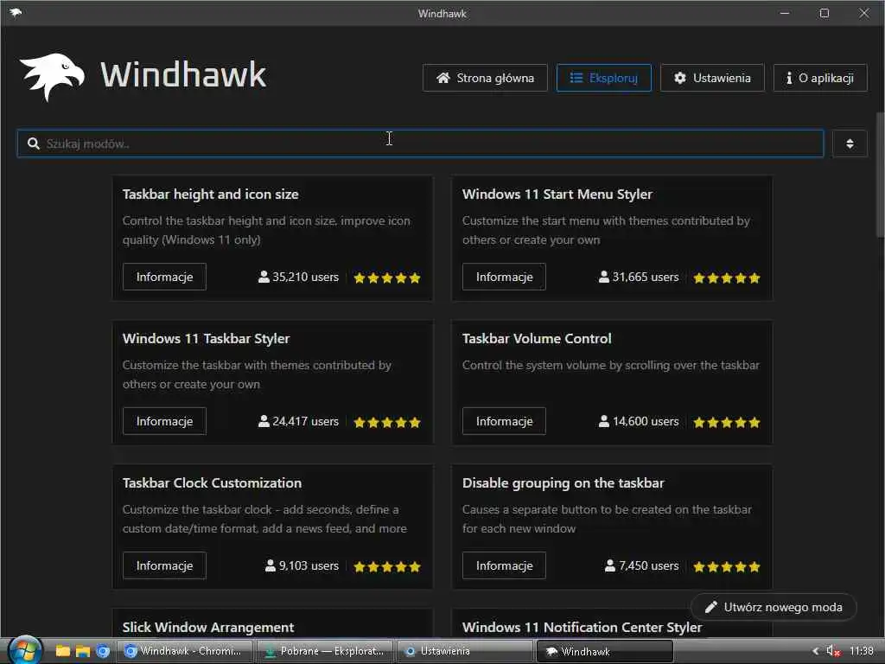Click the 35,210 users count
885x664 pixels.
coord(298,278)
